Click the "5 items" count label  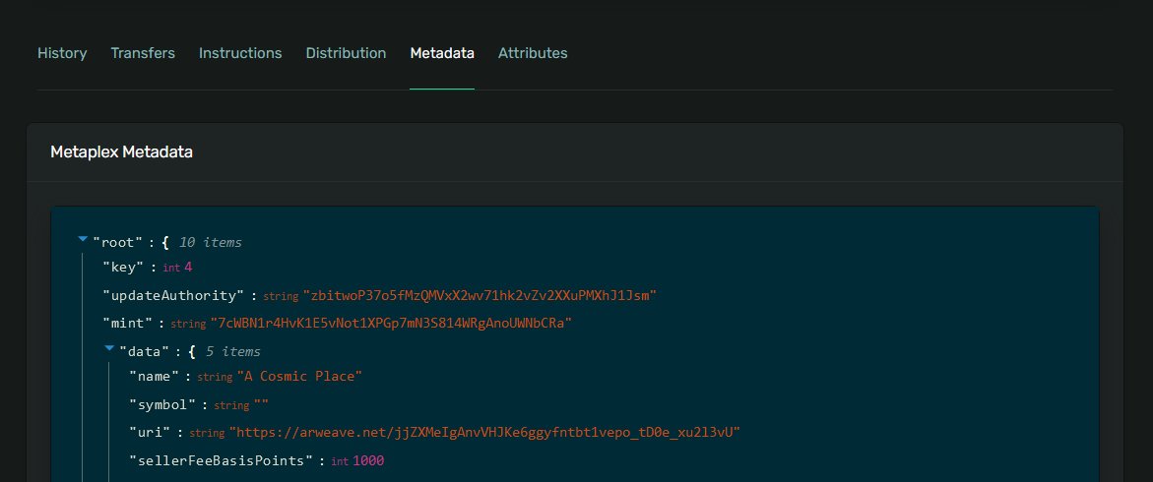[233, 352]
